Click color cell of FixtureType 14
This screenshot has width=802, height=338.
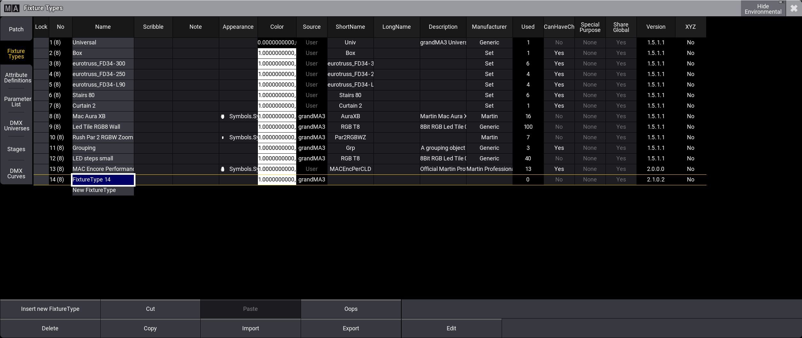pyautogui.click(x=277, y=180)
